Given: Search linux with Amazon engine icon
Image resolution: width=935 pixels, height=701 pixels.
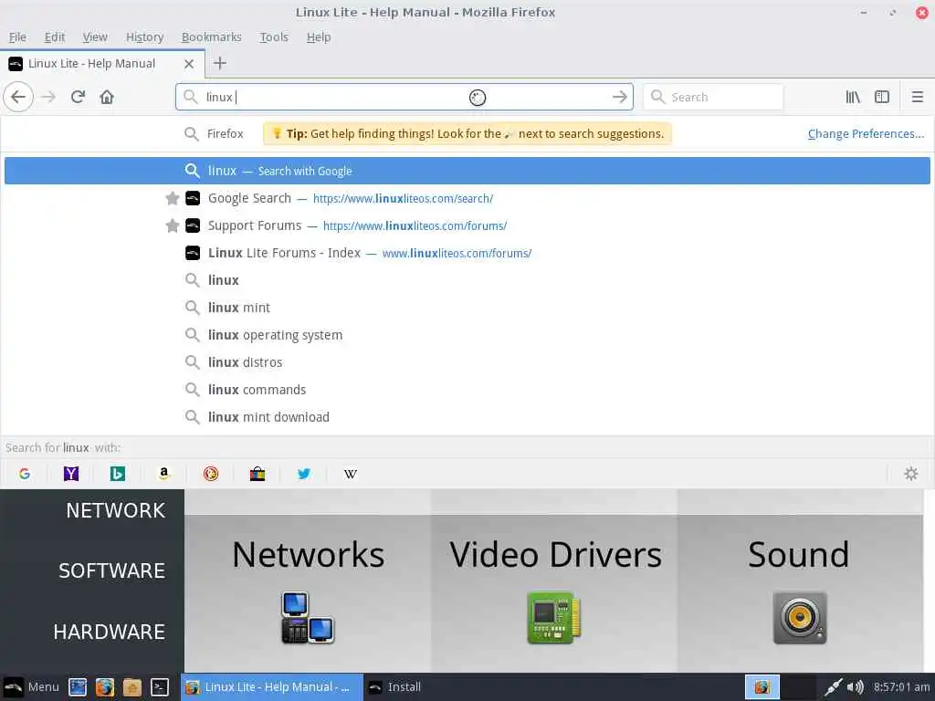Looking at the screenshot, I should coord(164,474).
